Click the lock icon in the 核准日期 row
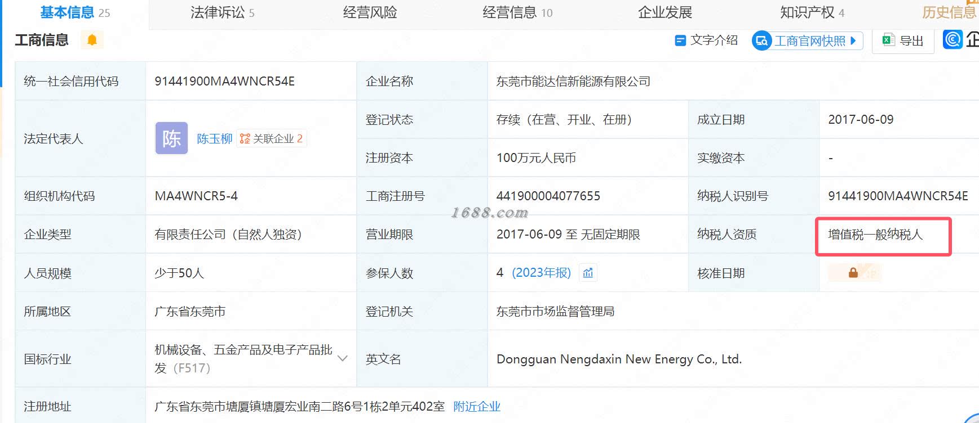The width and height of the screenshot is (979, 423). click(x=854, y=273)
